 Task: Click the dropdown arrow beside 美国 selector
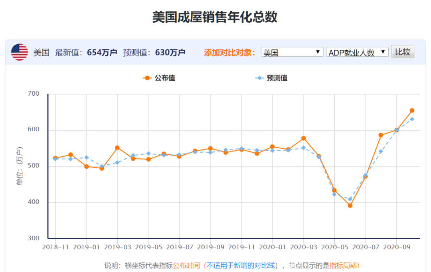[x=318, y=51]
